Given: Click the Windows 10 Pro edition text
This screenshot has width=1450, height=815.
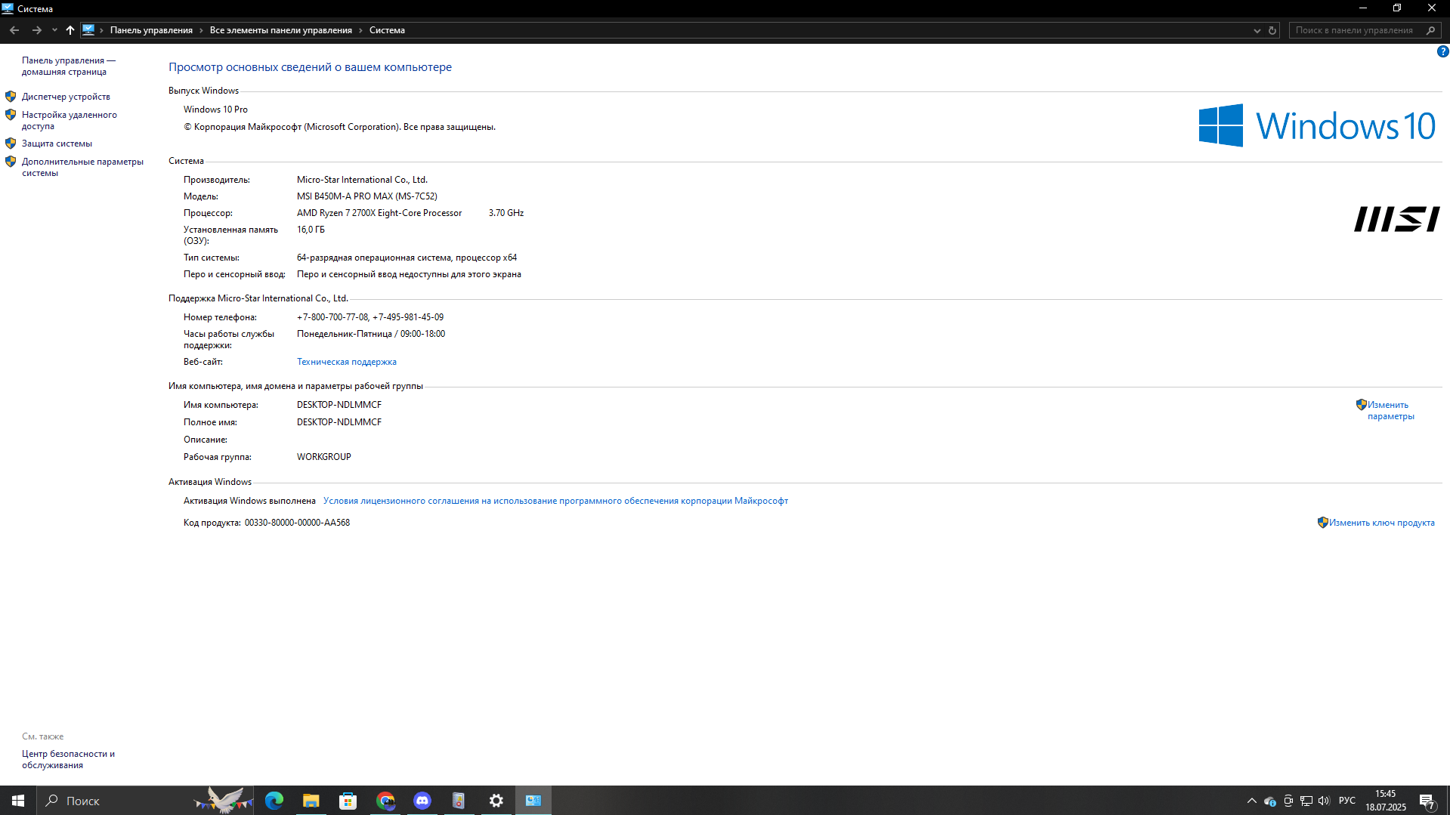Looking at the screenshot, I should coord(215,110).
